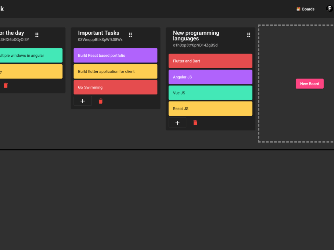334x250 pixels.
Task: Select the purple 'Angular JS' task card
Action: point(210,77)
